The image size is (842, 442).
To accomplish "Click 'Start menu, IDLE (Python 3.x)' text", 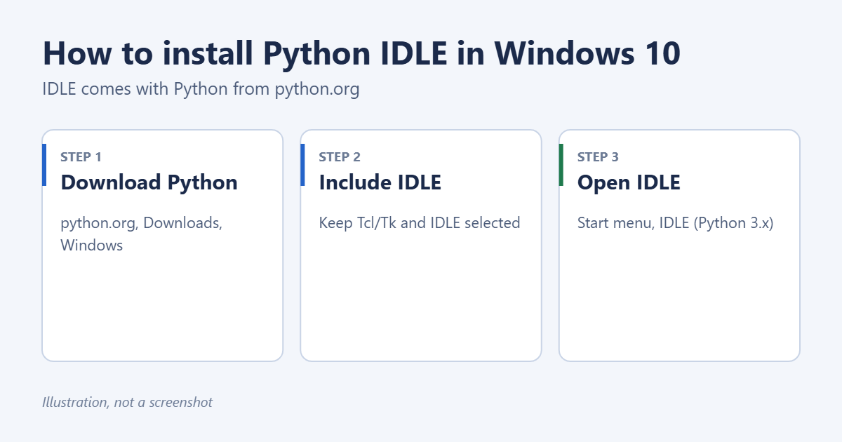I will click(675, 223).
